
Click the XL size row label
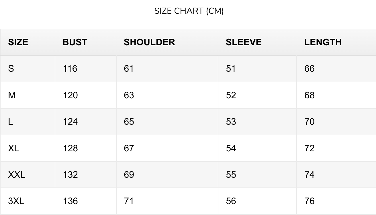(x=13, y=148)
